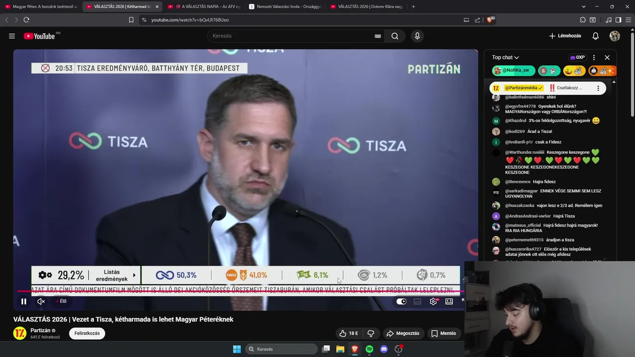Click the search magnifier button
The image size is (635, 357).
[395, 36]
